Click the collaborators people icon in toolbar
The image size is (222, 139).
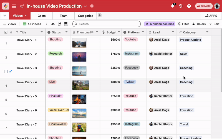click(x=53, y=24)
